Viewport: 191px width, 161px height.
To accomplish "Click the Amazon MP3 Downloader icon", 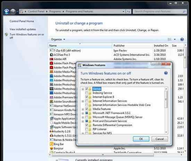I will pos(51,114).
